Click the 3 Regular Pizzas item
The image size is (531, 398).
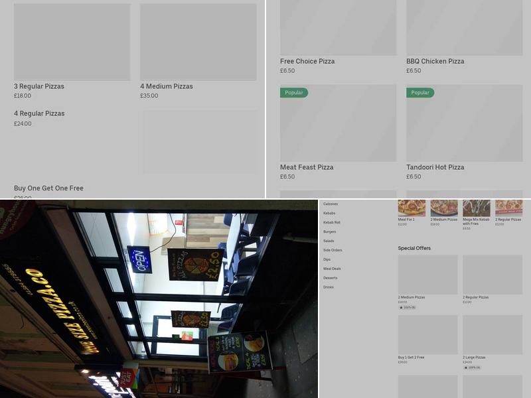coord(72,42)
